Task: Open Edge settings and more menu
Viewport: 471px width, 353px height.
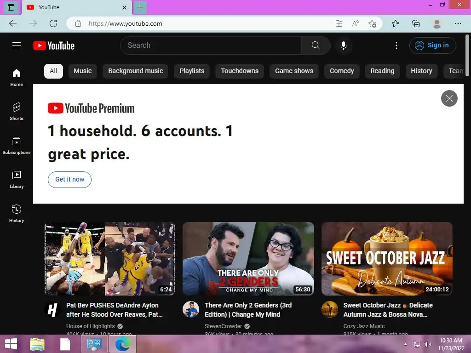Action: click(x=458, y=23)
